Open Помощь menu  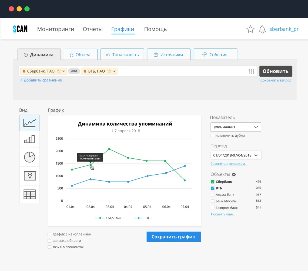[x=155, y=29]
